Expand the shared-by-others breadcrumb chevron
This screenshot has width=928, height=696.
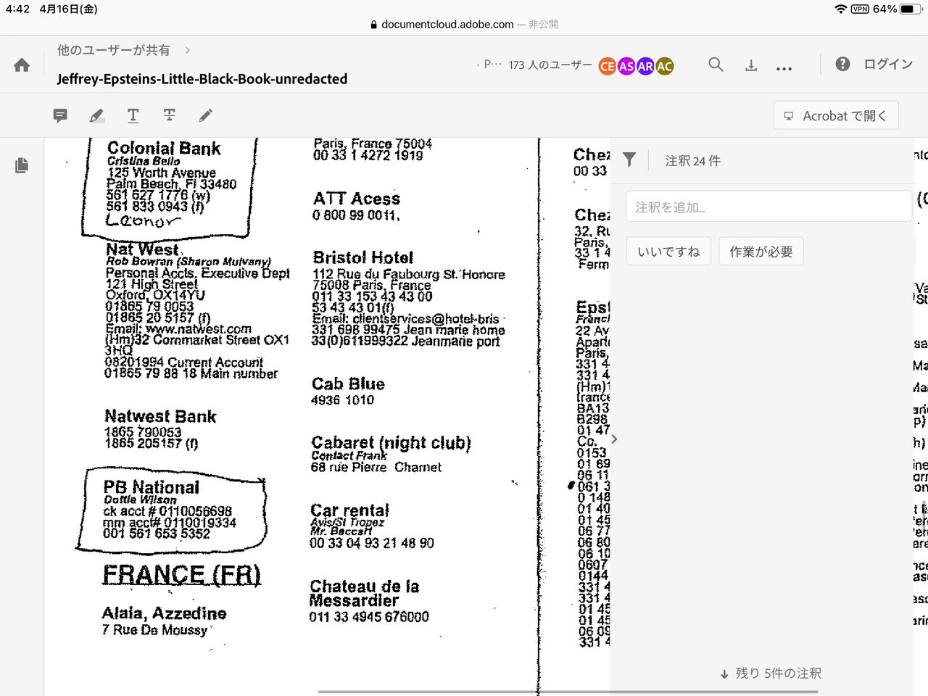point(188,50)
